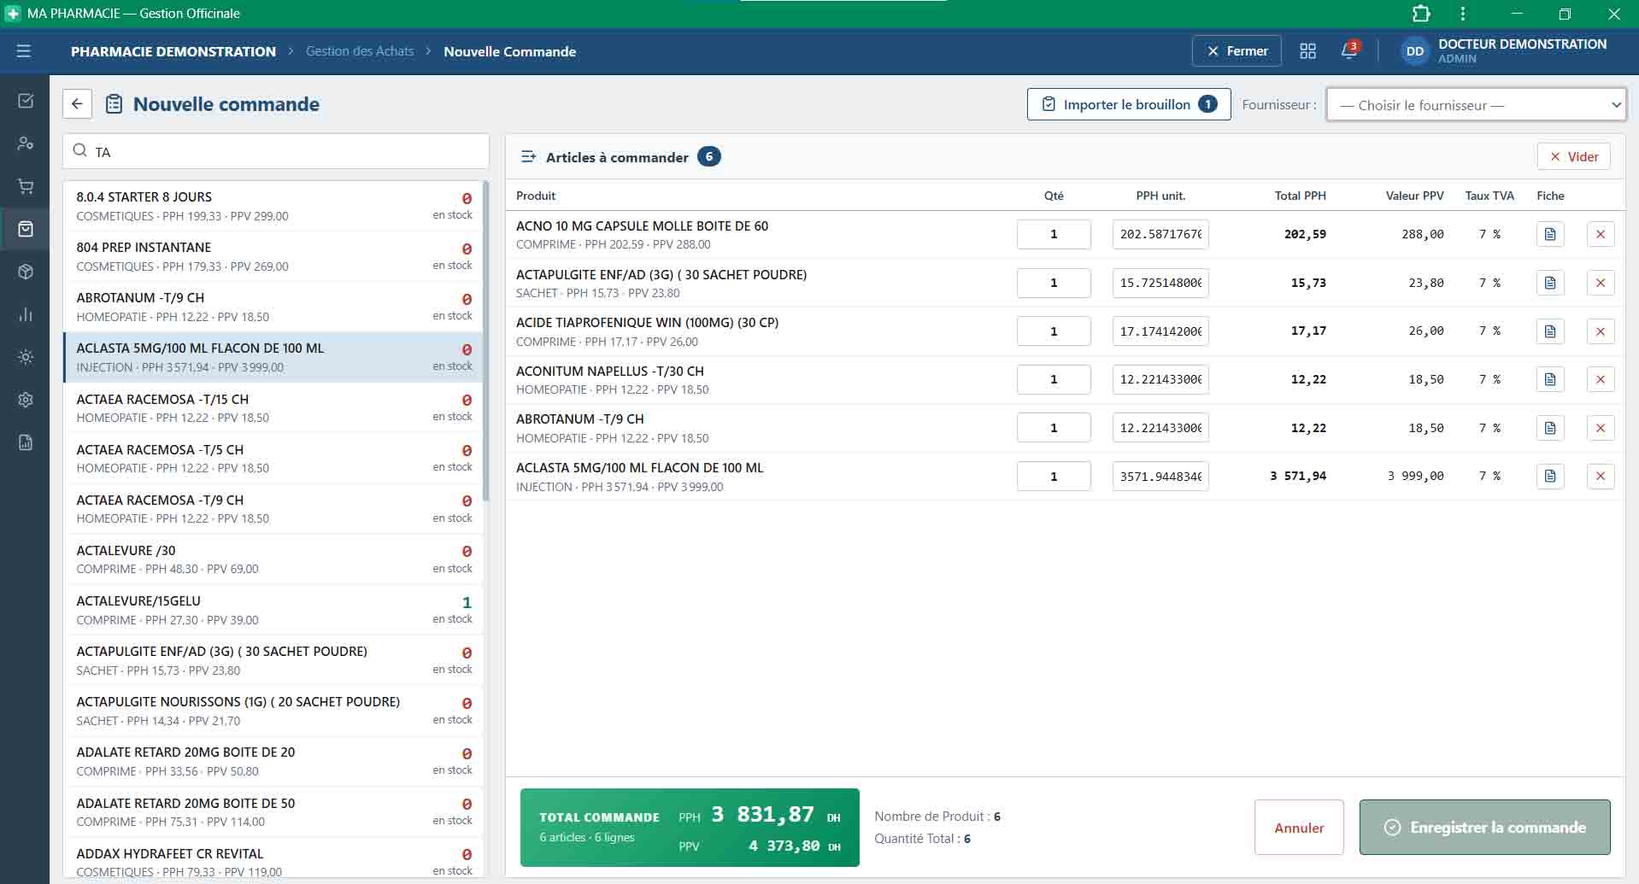The width and height of the screenshot is (1639, 884).
Task: Remove ACLASTA 5MG/100 ML from the order
Action: [1601, 476]
